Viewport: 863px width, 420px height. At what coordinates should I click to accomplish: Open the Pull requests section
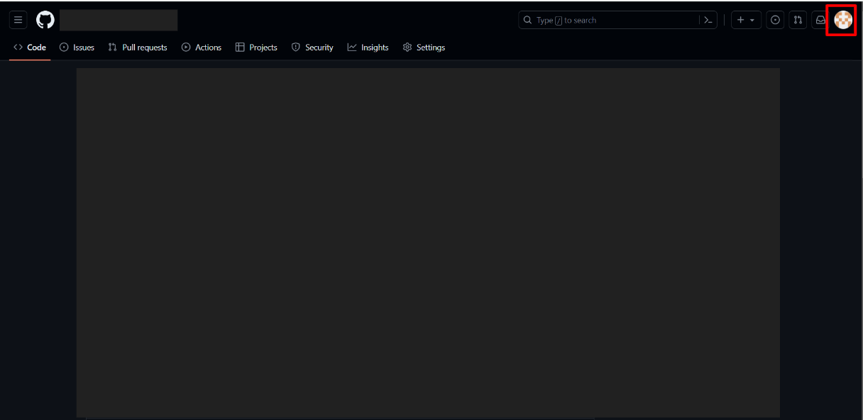click(x=138, y=47)
